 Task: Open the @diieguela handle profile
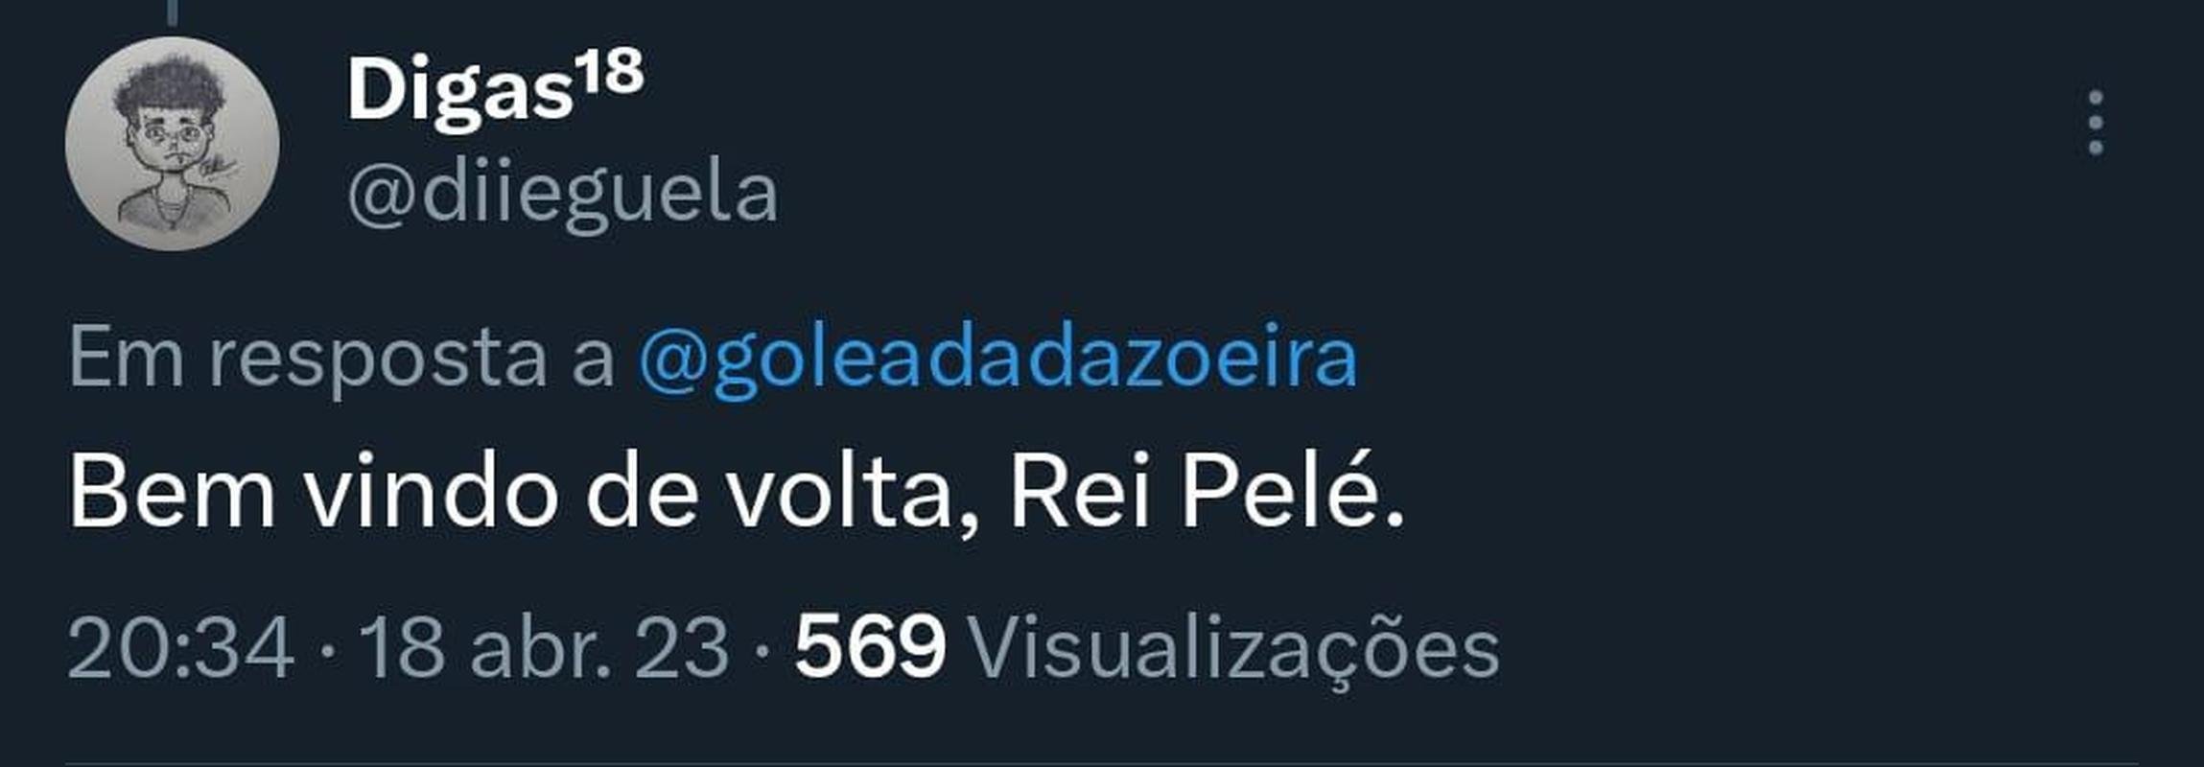click(x=563, y=197)
